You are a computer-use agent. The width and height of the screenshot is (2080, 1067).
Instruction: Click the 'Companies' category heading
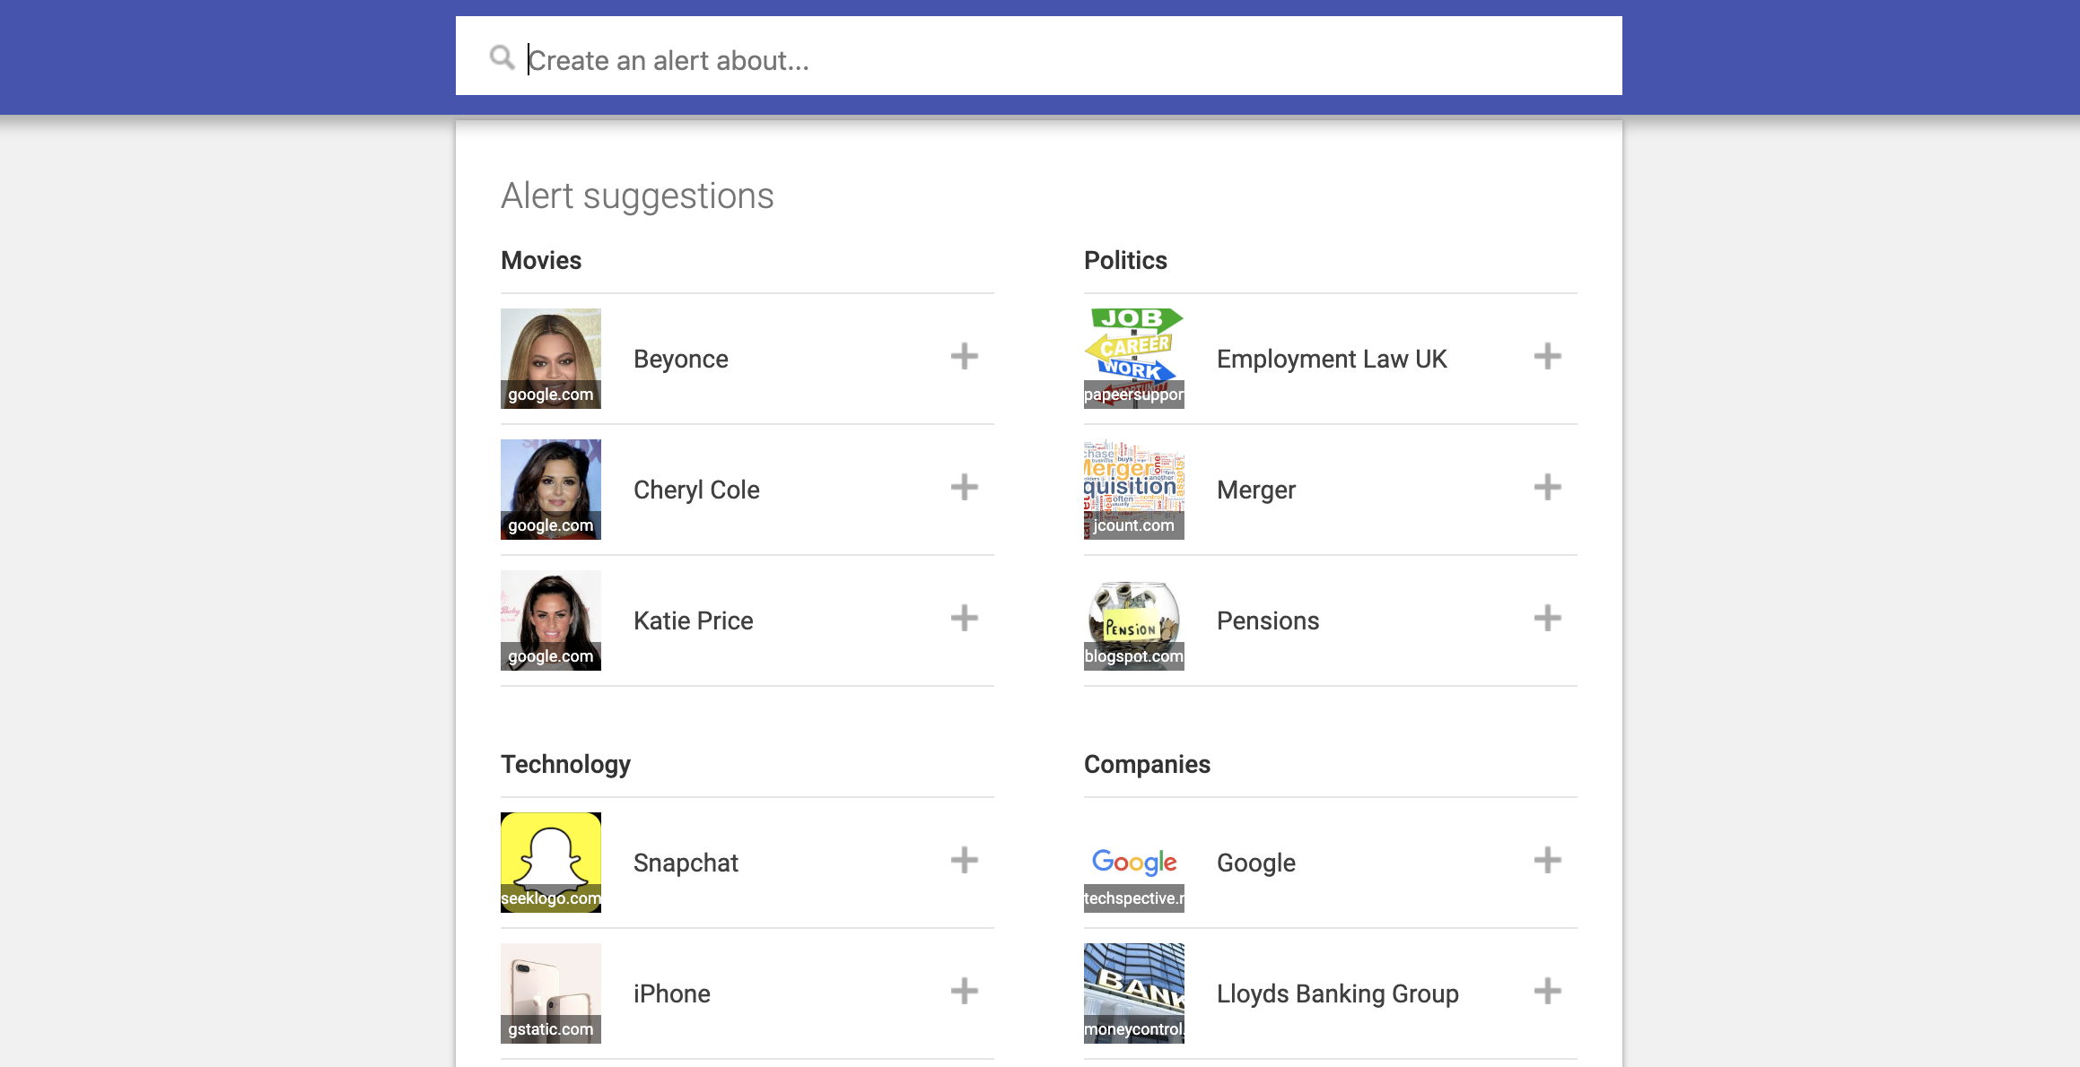[1147, 765]
